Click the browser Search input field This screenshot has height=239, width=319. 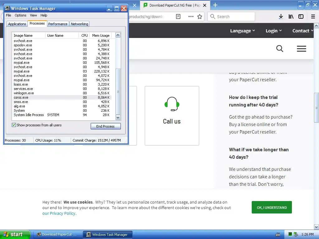tap(231, 16)
